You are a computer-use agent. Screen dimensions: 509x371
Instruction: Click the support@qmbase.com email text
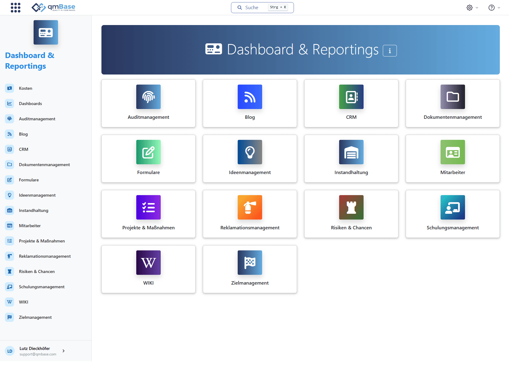tap(38, 354)
